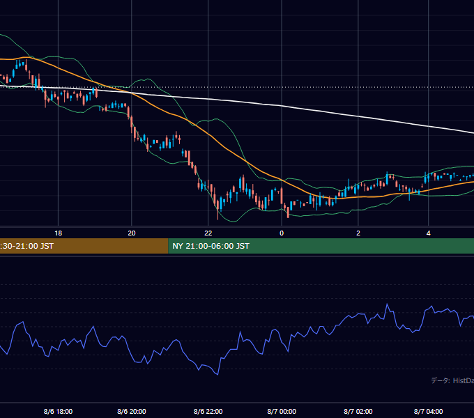Click the '8/7 02:00' date label
Screen dimensions: 474x418
(x=358, y=411)
